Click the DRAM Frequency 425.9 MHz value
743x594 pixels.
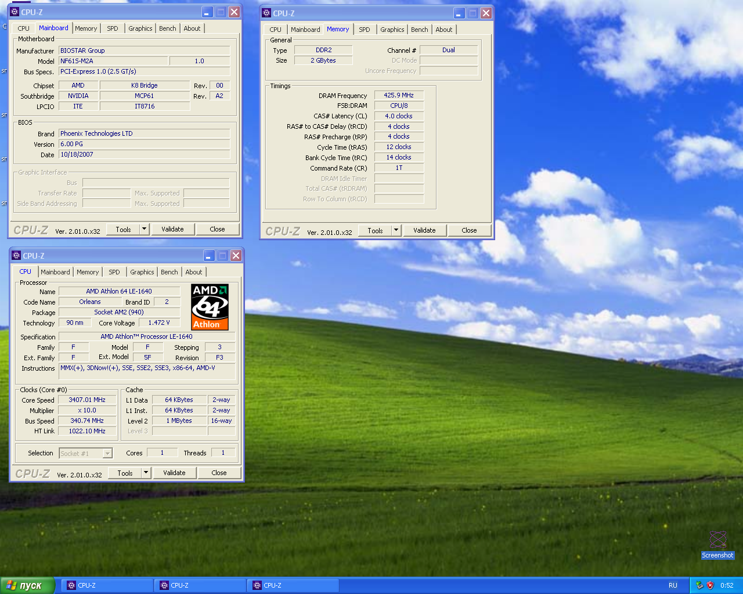pos(399,95)
